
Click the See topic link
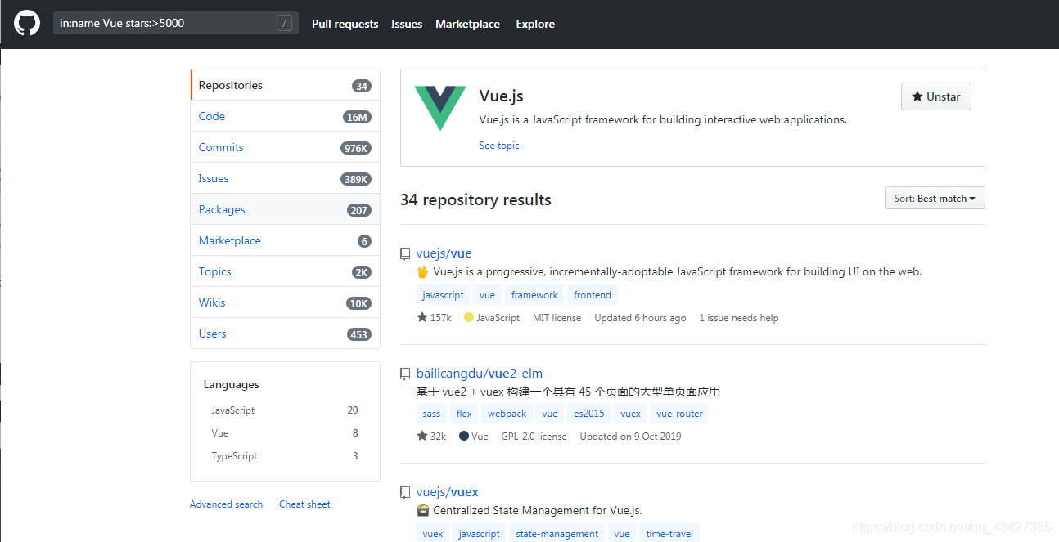(499, 146)
